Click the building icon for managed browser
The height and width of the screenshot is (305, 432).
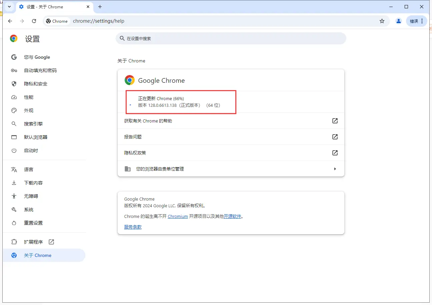tap(128, 169)
